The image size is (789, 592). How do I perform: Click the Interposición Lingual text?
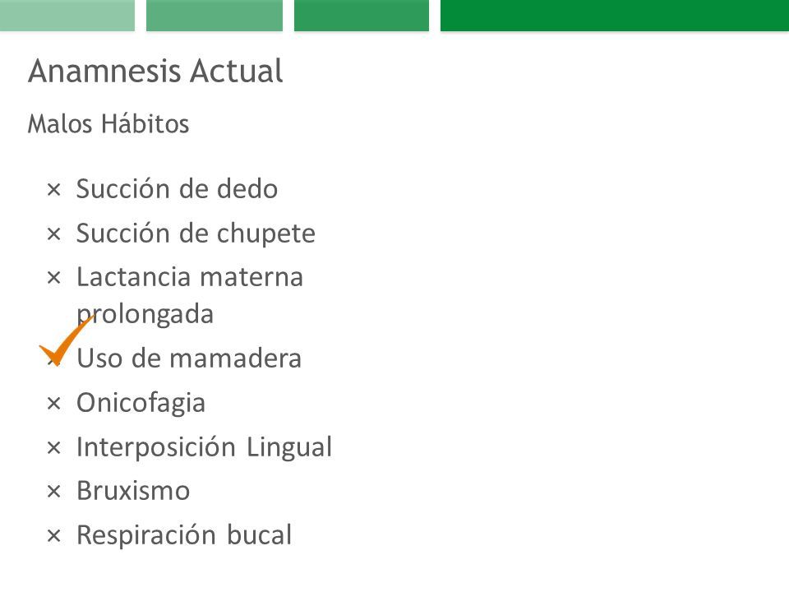(205, 447)
